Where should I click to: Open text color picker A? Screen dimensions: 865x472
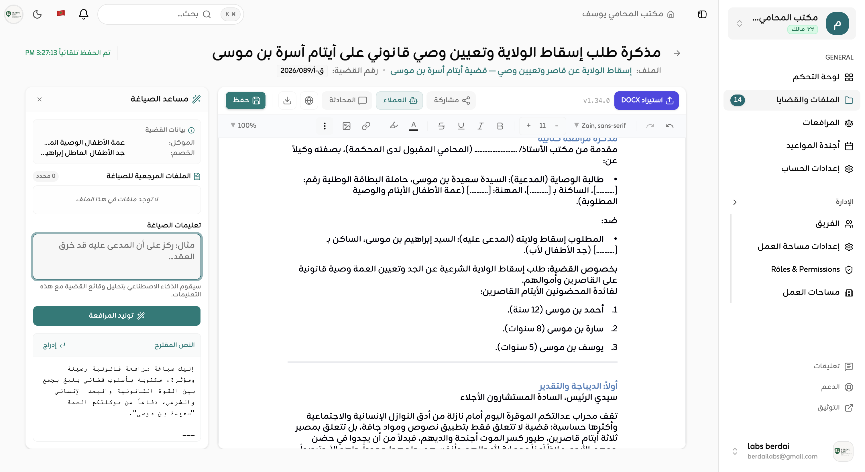[413, 125]
